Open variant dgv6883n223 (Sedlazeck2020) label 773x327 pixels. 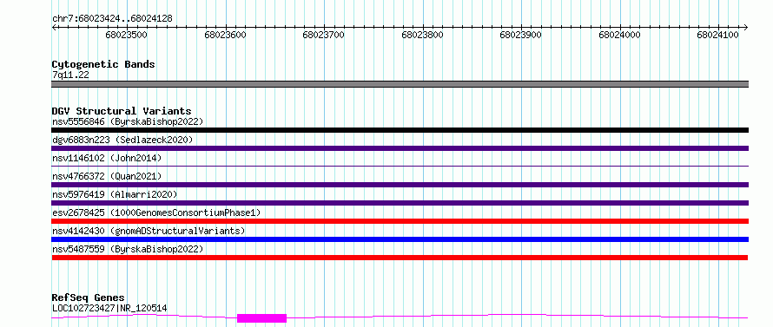[122, 140]
